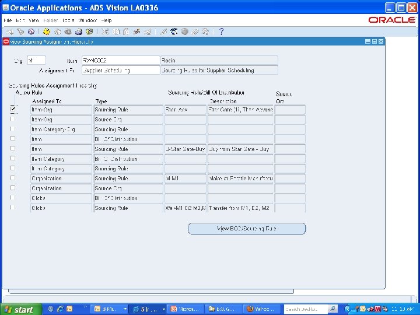Click the Cut scissors toolbar icon

tap(105, 32)
